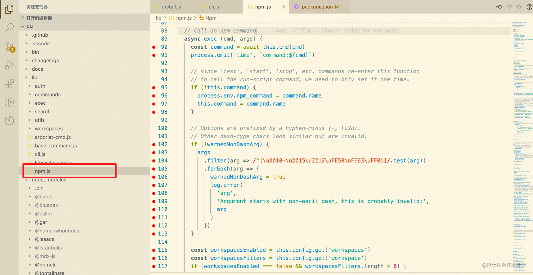The width and height of the screenshot is (533, 275).
Task: Click the Npm class symbol icon in breadcrumb
Action: 201,18
